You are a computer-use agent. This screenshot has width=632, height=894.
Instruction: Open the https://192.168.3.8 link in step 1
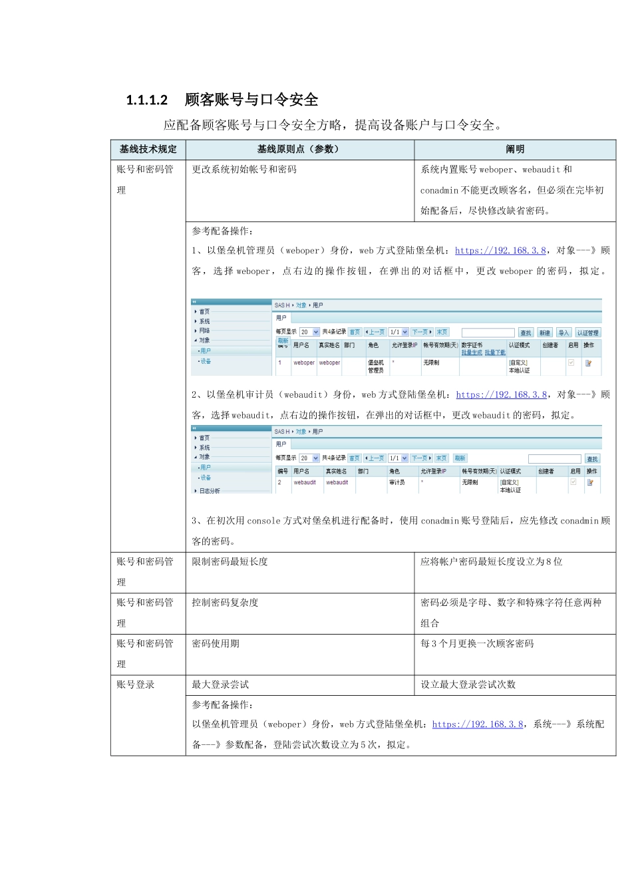tap(501, 251)
